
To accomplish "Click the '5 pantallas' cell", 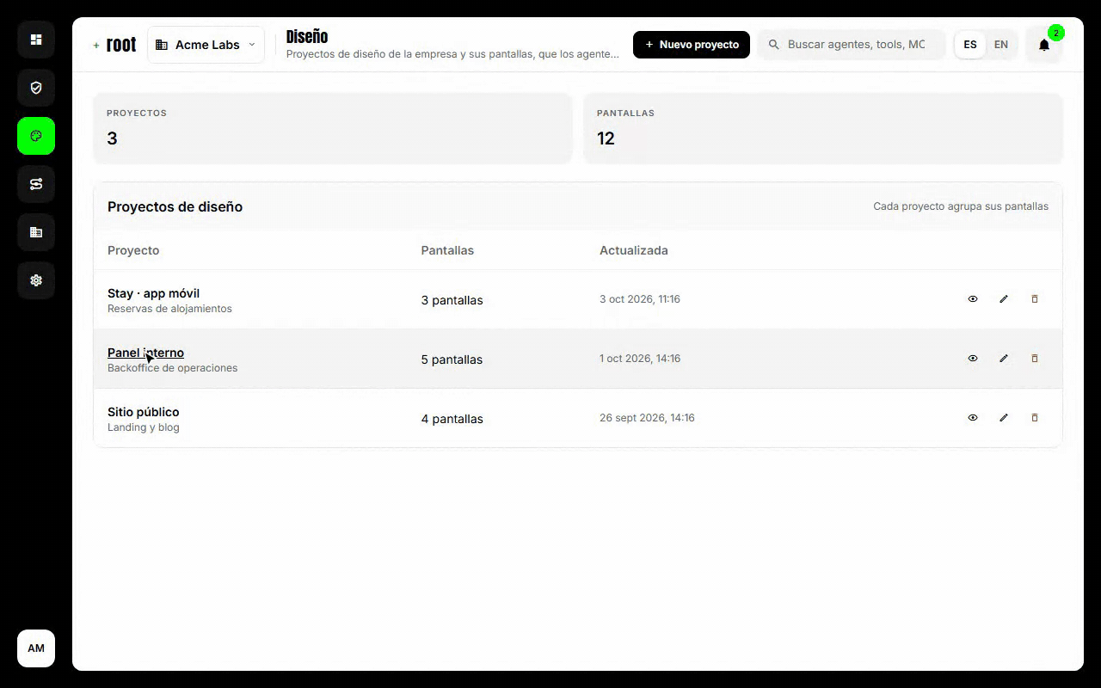I will coord(452,359).
